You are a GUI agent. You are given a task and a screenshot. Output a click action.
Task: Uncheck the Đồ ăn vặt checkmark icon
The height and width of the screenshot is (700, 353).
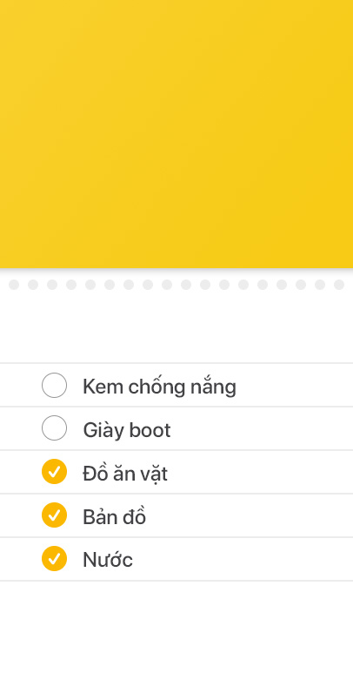pos(55,471)
